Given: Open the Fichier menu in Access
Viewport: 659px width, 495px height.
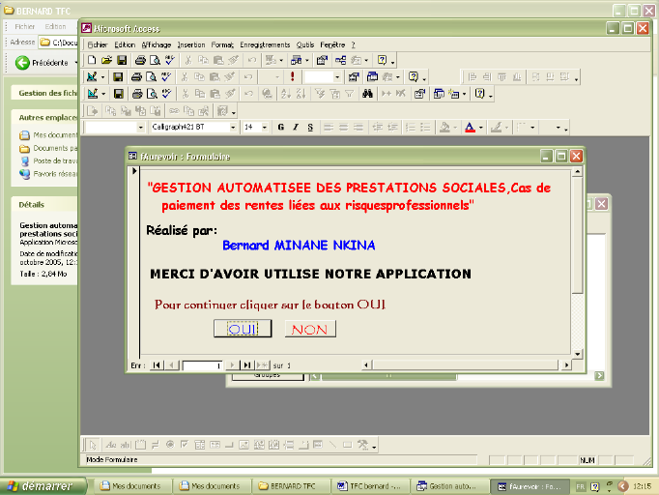Looking at the screenshot, I should [98, 44].
